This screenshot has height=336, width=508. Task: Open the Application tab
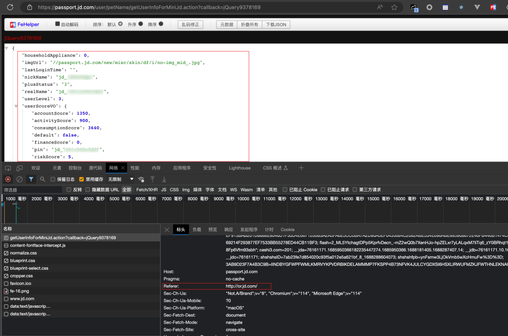click(x=182, y=168)
